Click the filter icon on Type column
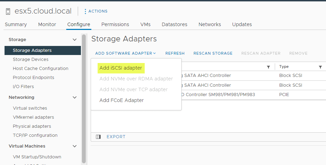This screenshot has width=326, height=165. (320, 67)
